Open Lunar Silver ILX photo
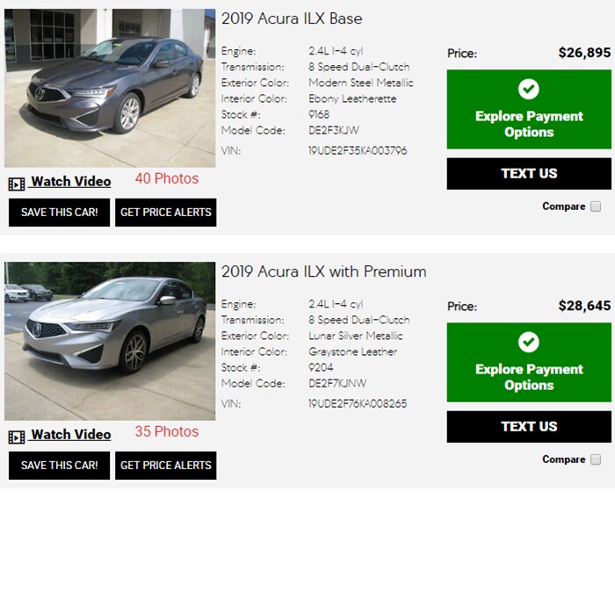Image resolution: width=615 pixels, height=615 pixels. [110, 341]
